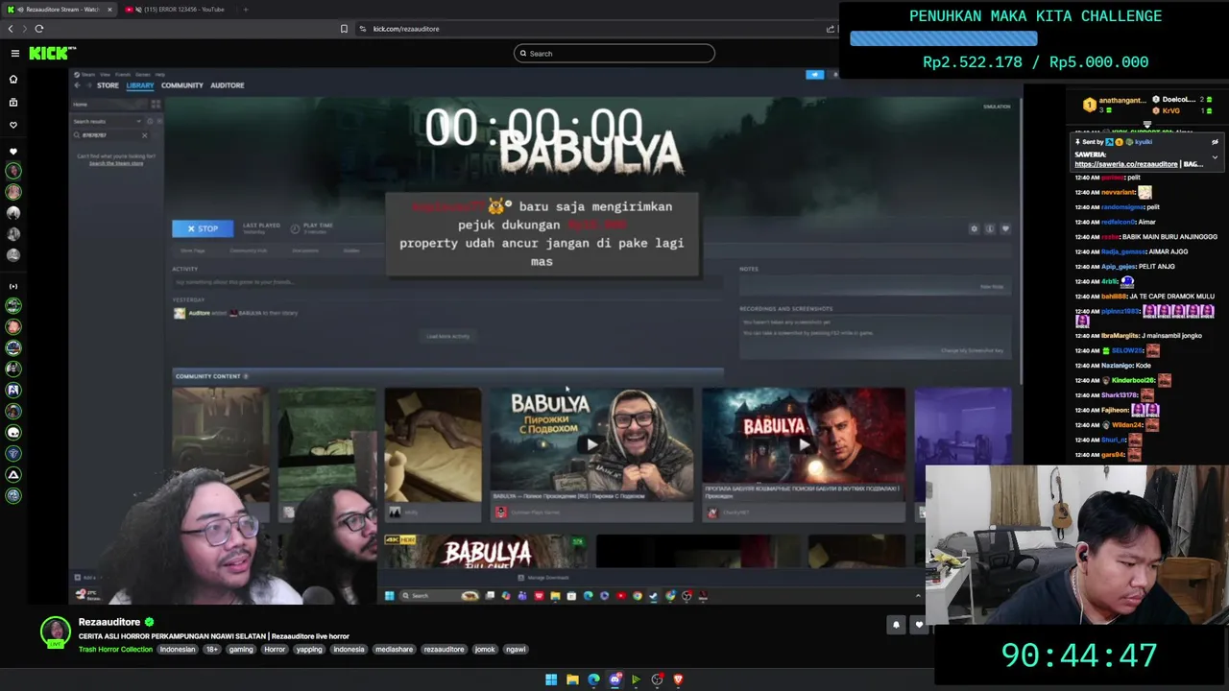Open the STORE tab in Steam

pos(108,85)
